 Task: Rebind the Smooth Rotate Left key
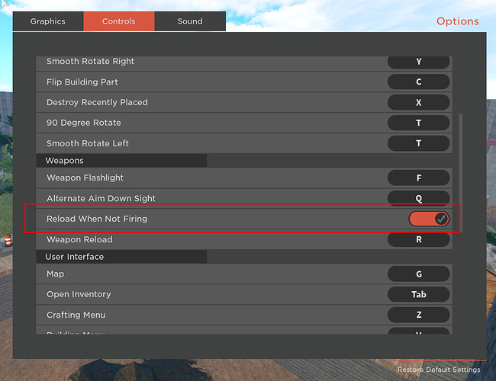click(x=418, y=143)
